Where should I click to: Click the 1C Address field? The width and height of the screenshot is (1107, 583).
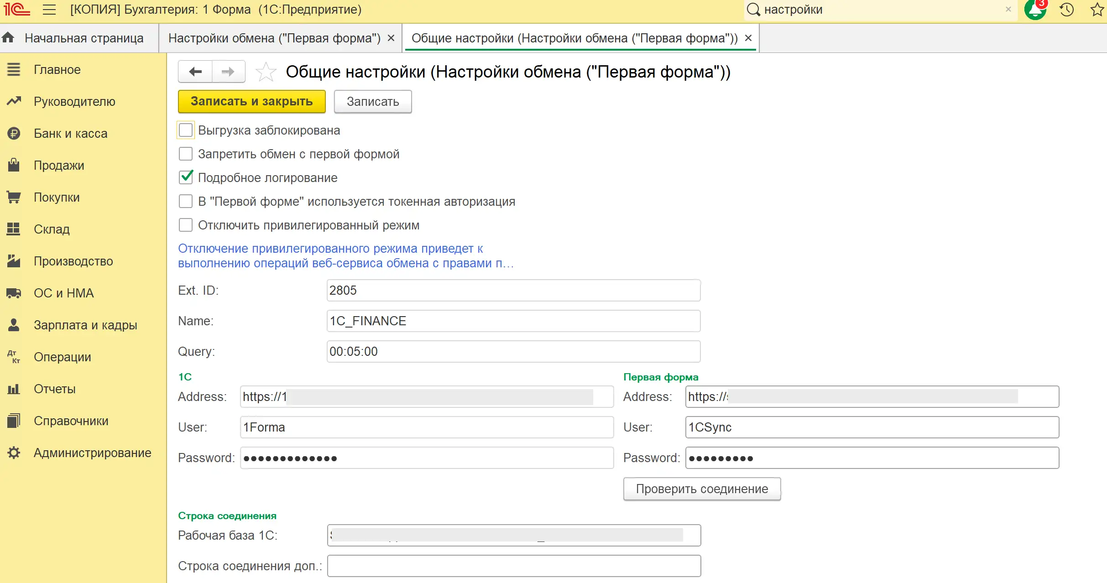427,396
